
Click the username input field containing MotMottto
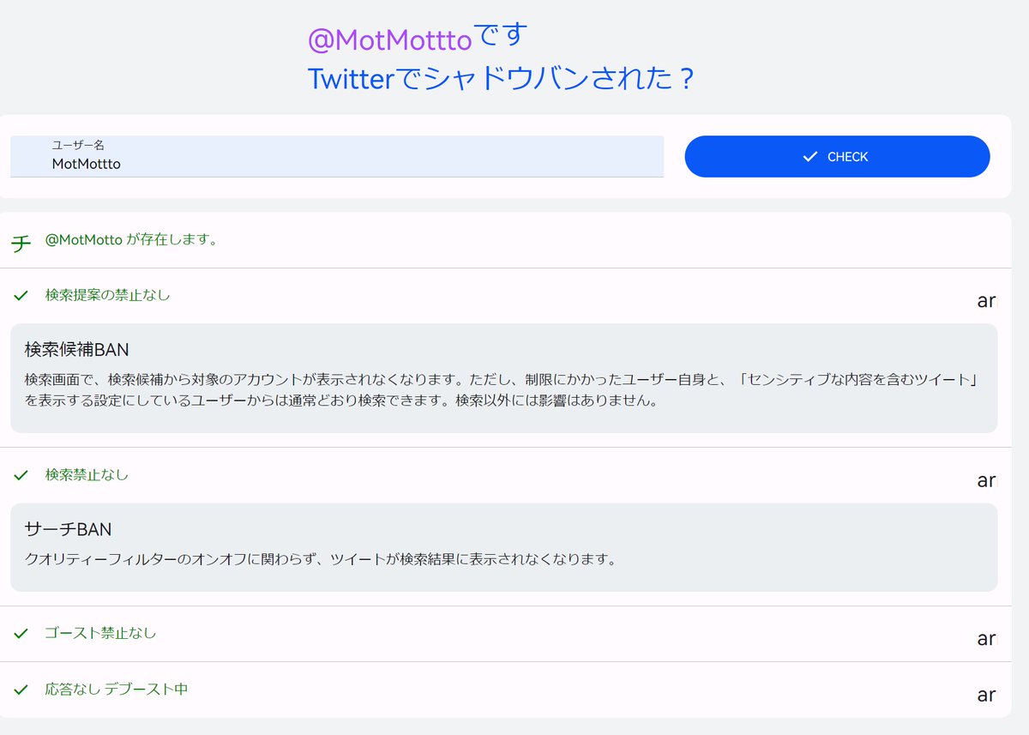(x=337, y=156)
